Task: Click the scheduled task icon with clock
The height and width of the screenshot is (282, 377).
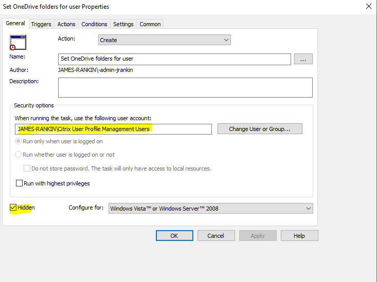Action: pos(17,42)
